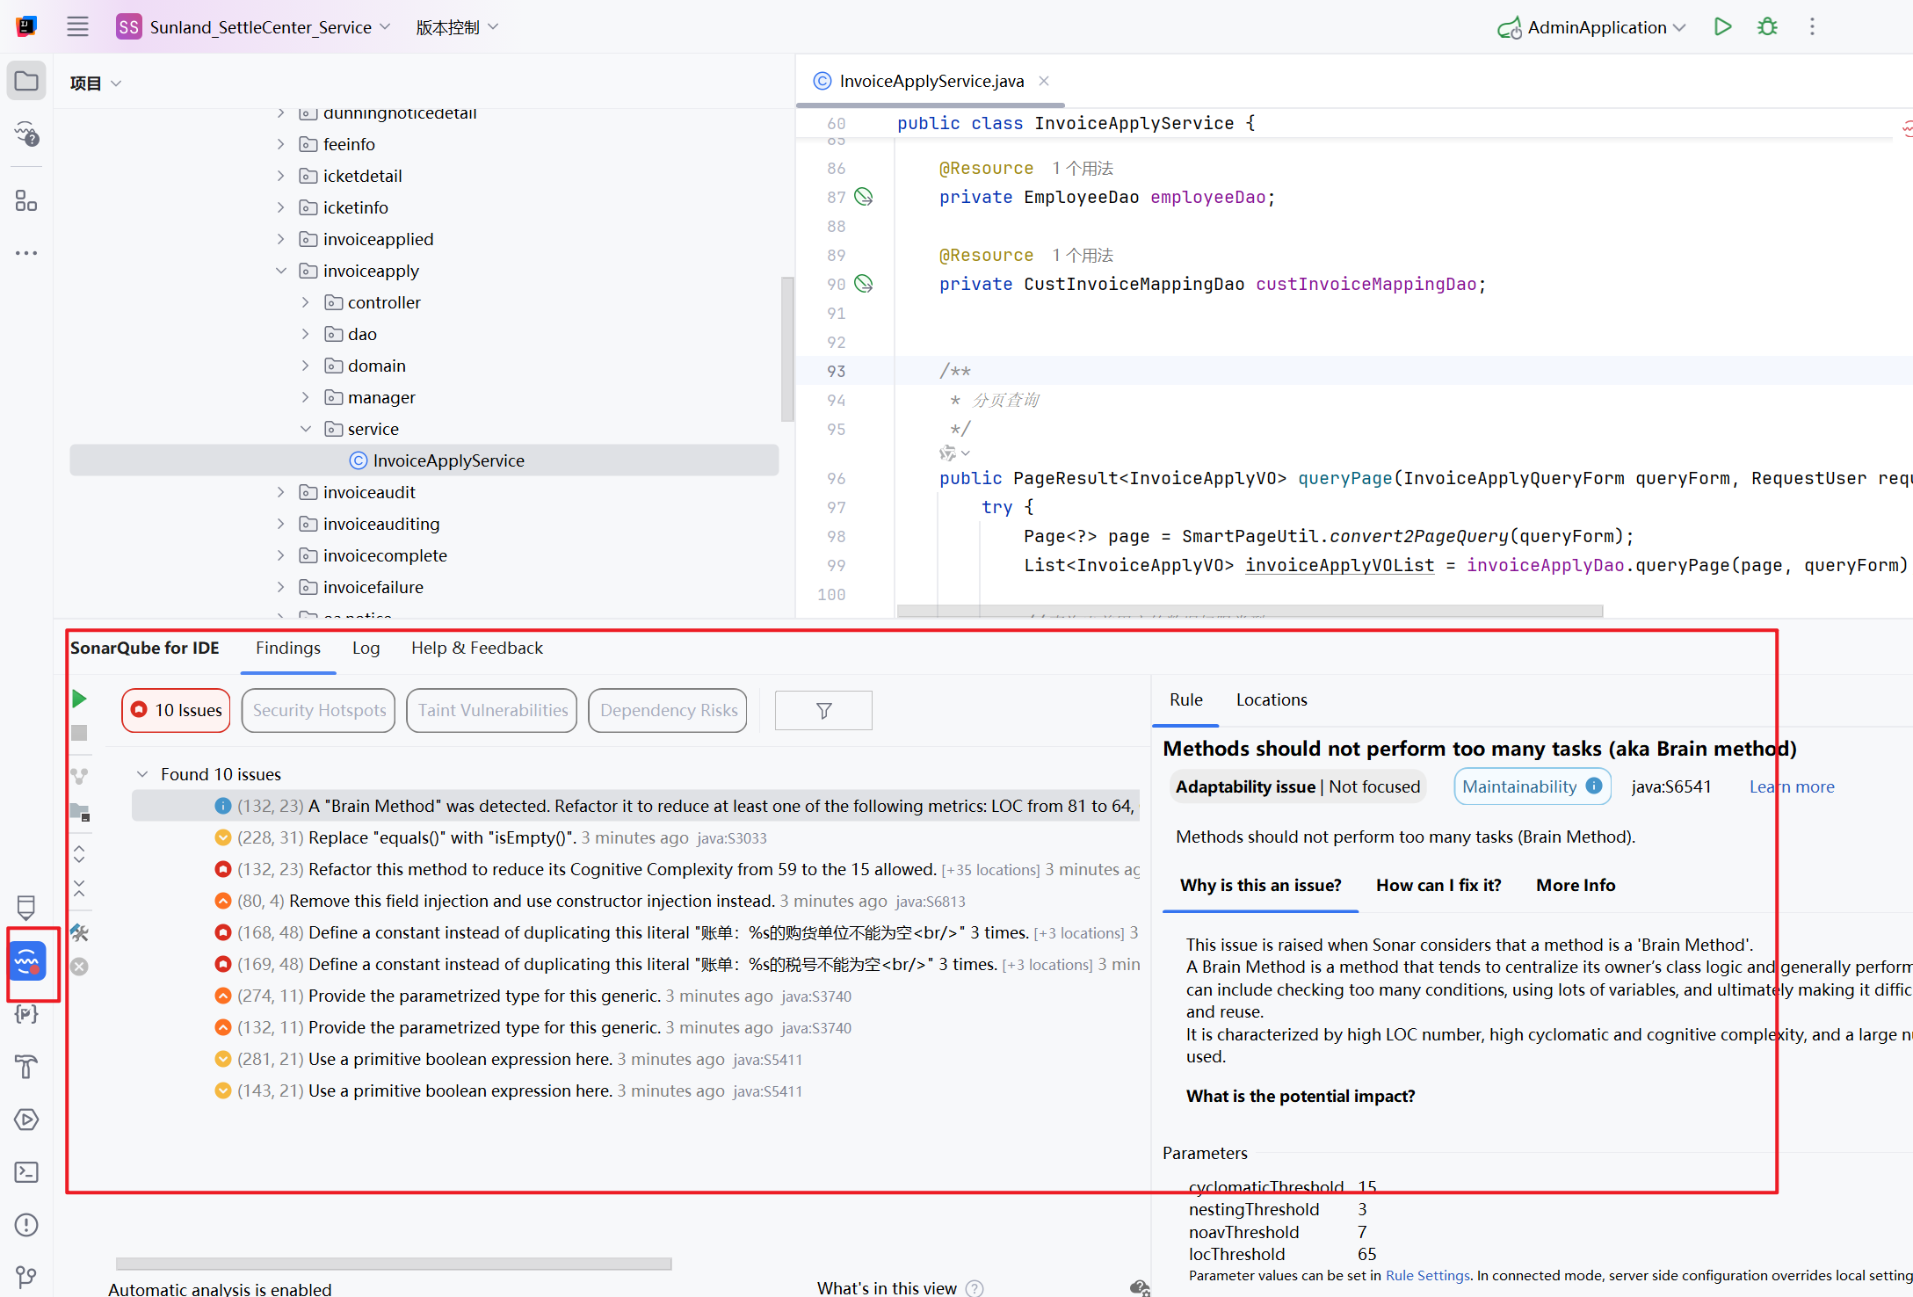Toggle the Taint Vulnerabilities filter chip

(x=492, y=710)
